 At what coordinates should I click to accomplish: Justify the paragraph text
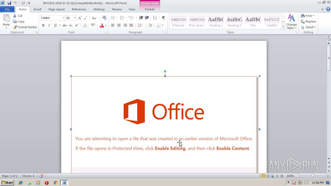[131, 25]
